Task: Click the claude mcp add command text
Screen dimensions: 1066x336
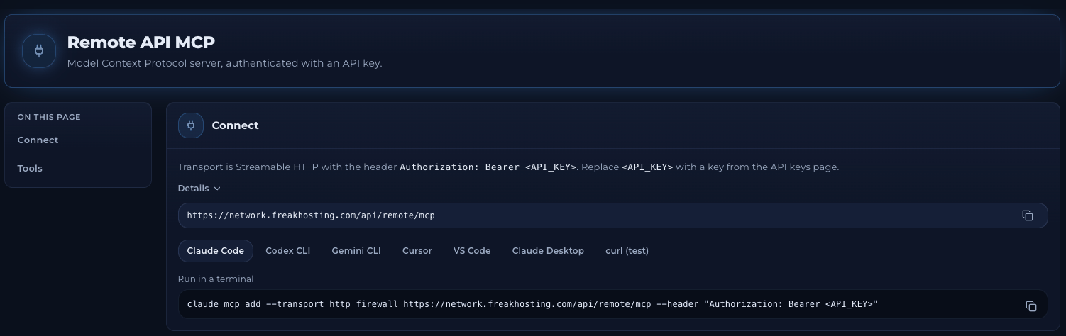Action: [532, 304]
